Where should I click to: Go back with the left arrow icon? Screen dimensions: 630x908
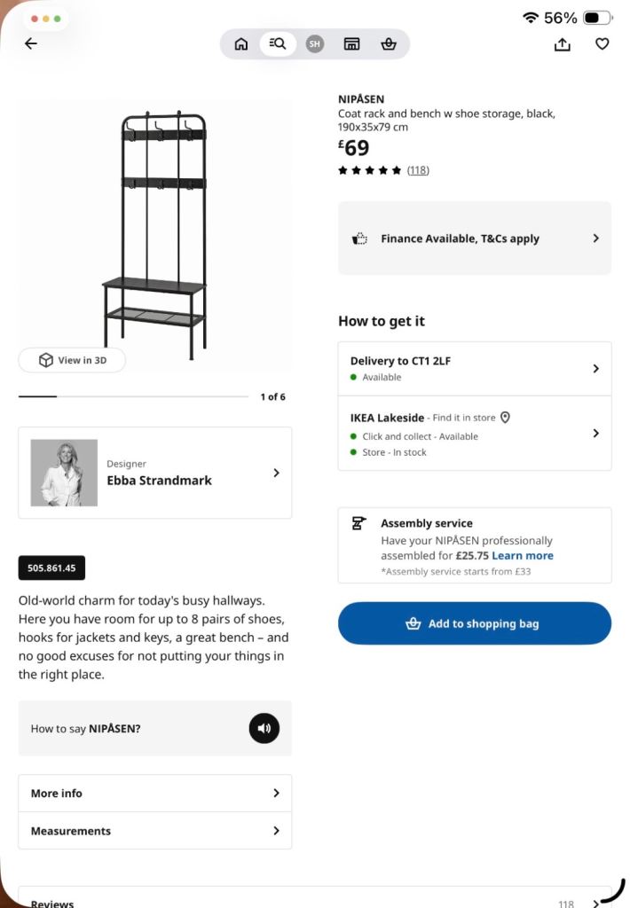(31, 43)
